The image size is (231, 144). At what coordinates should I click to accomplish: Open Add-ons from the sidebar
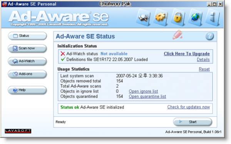coord(27,74)
